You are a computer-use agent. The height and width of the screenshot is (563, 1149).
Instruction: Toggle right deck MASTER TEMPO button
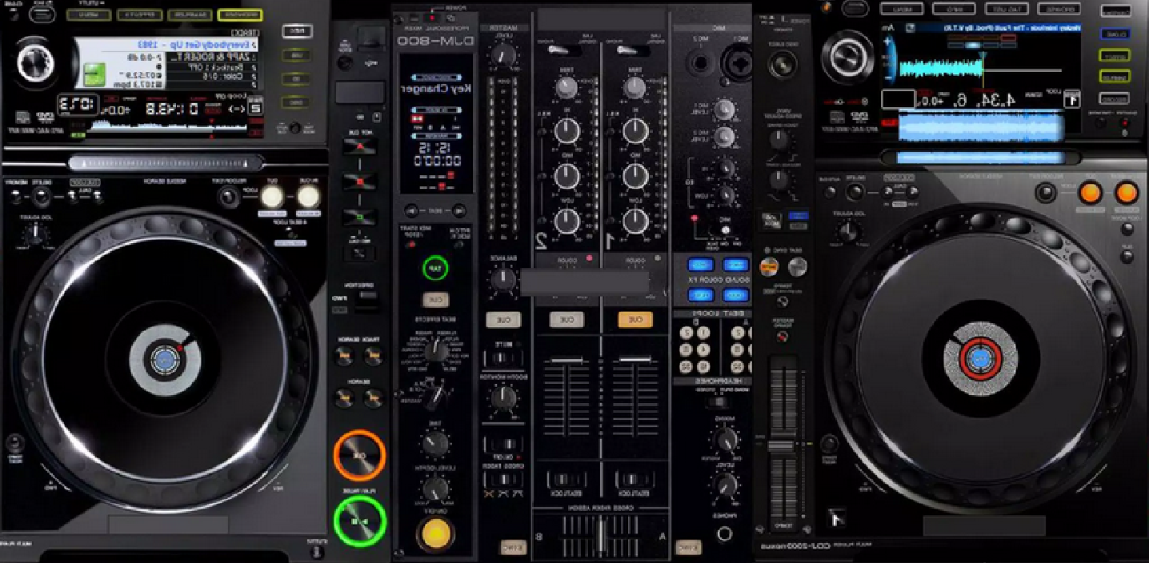783,337
